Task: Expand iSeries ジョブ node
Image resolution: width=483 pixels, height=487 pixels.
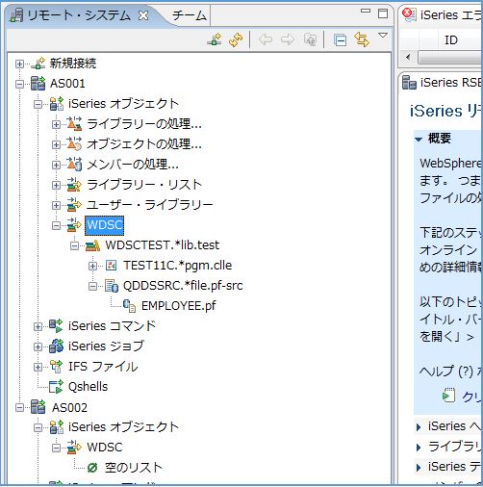Action: click(x=38, y=346)
